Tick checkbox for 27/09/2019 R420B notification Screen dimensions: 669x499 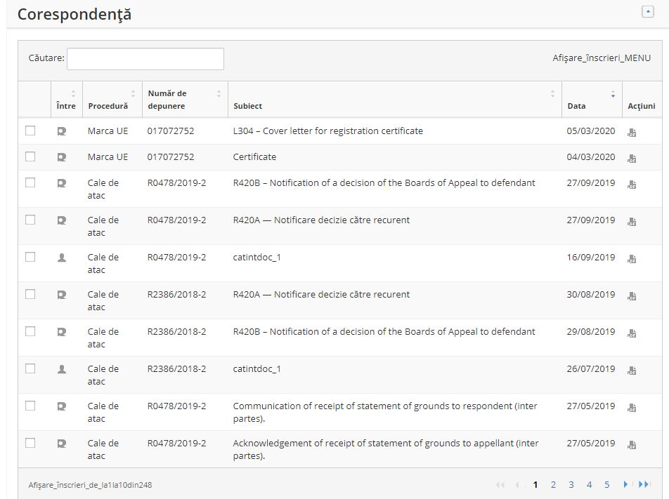coord(30,182)
